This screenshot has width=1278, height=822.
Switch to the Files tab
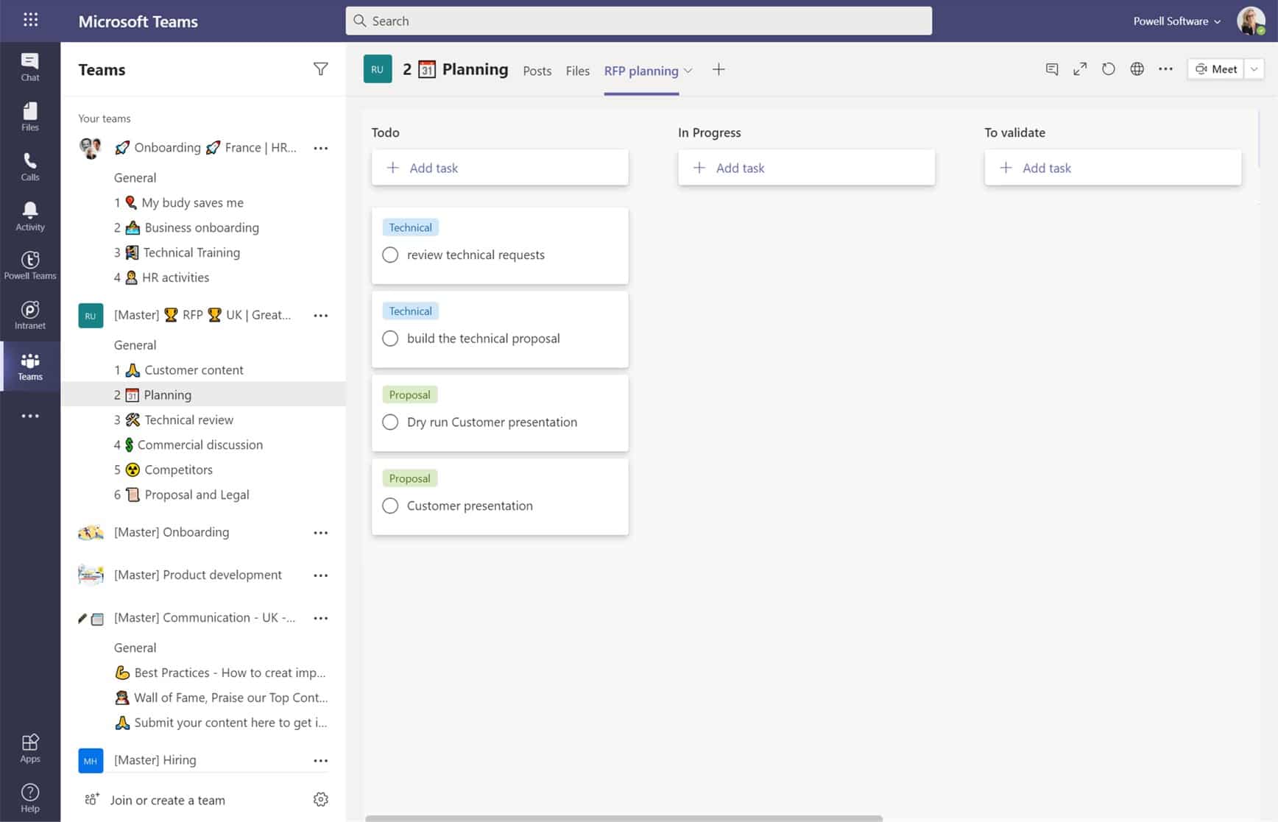click(x=577, y=71)
